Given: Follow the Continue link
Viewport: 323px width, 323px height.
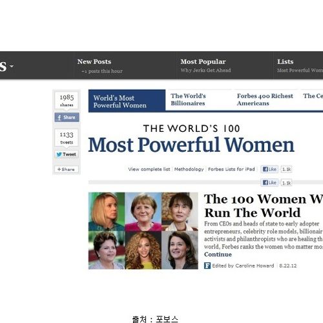Looking at the screenshot, I should coord(218,255).
